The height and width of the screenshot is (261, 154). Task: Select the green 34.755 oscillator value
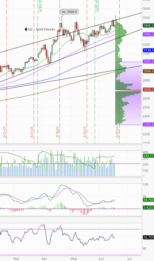click(148, 200)
